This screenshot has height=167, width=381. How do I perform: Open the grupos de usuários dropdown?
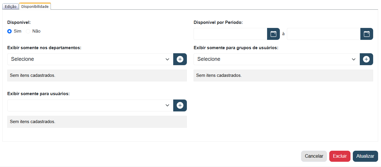pos(277,59)
